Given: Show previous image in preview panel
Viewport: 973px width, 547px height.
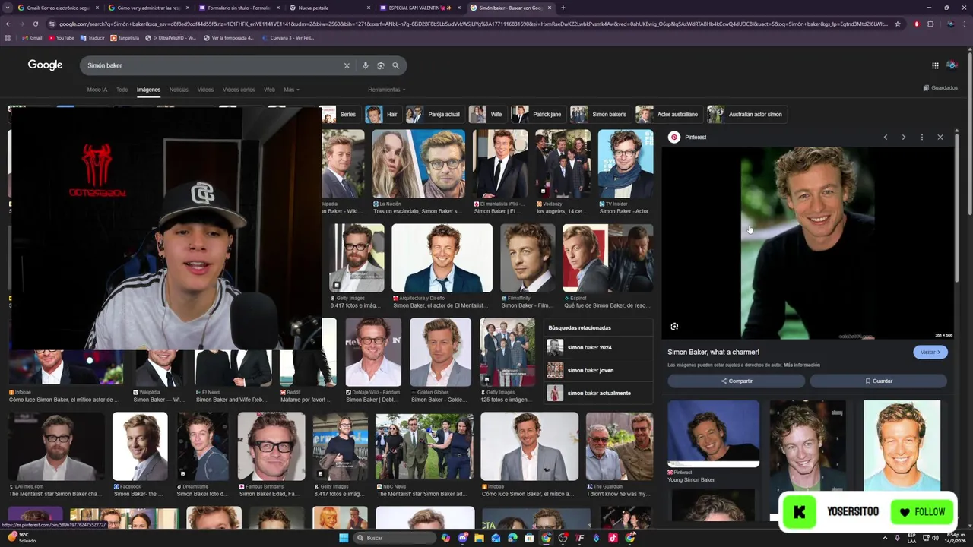Looking at the screenshot, I should [x=886, y=138].
